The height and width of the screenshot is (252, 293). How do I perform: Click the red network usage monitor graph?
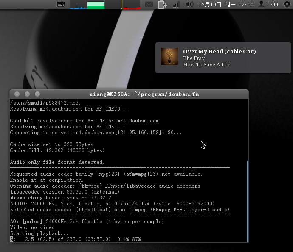coord(131,5)
